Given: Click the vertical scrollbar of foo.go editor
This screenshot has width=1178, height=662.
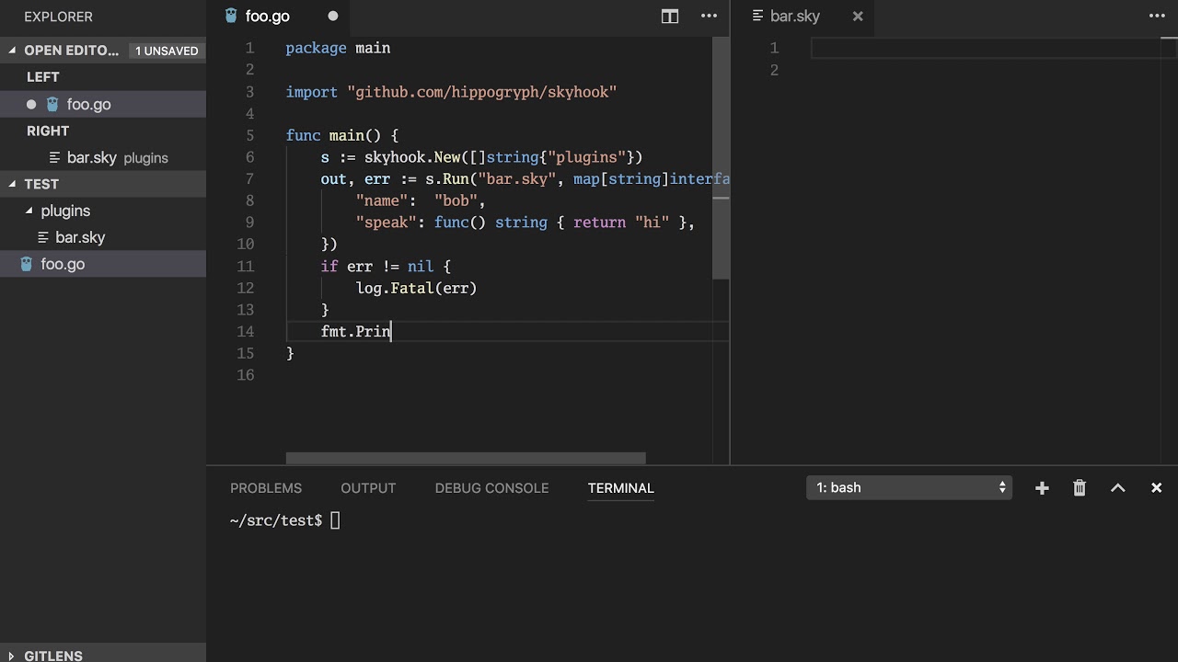Looking at the screenshot, I should (x=722, y=158).
